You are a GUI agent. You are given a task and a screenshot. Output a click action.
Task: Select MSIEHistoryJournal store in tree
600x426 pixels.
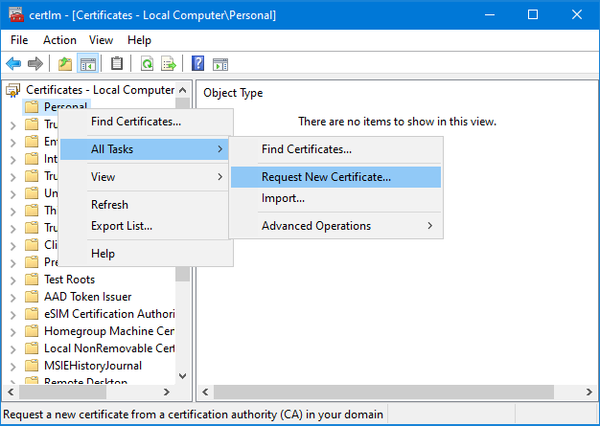[93, 366]
